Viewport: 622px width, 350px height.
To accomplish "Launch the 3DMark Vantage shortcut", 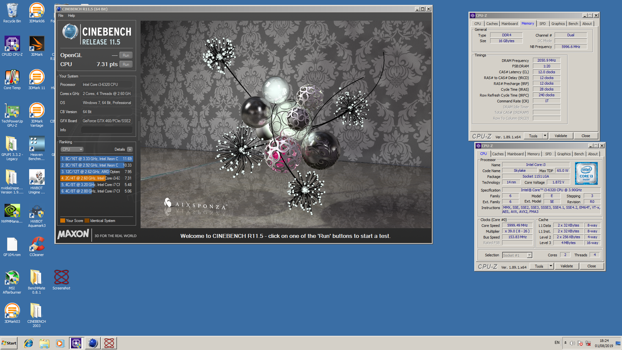I will point(37,115).
